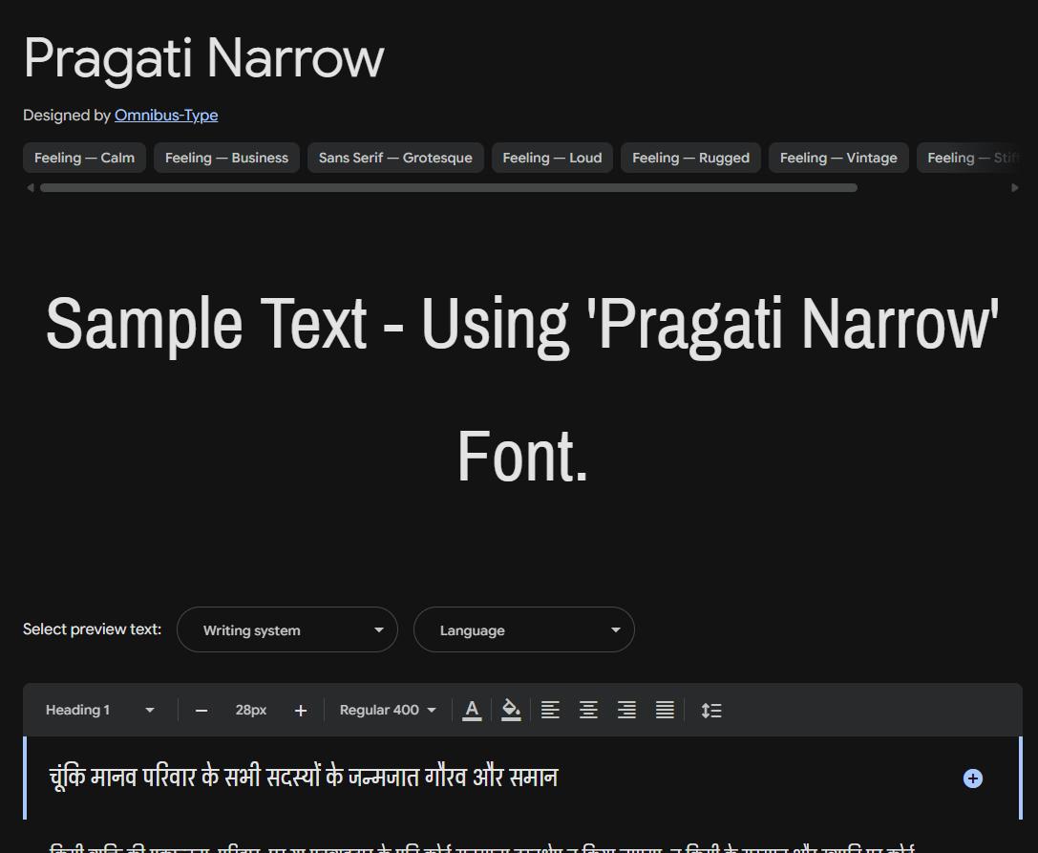Image resolution: width=1038 pixels, height=853 pixels.
Task: Click the blue plus add button in heading row
Action: [972, 778]
